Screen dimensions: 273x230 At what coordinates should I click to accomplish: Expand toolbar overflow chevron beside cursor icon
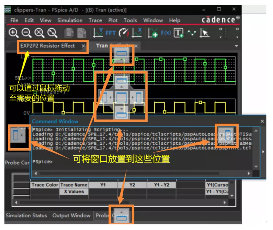coord(221,29)
